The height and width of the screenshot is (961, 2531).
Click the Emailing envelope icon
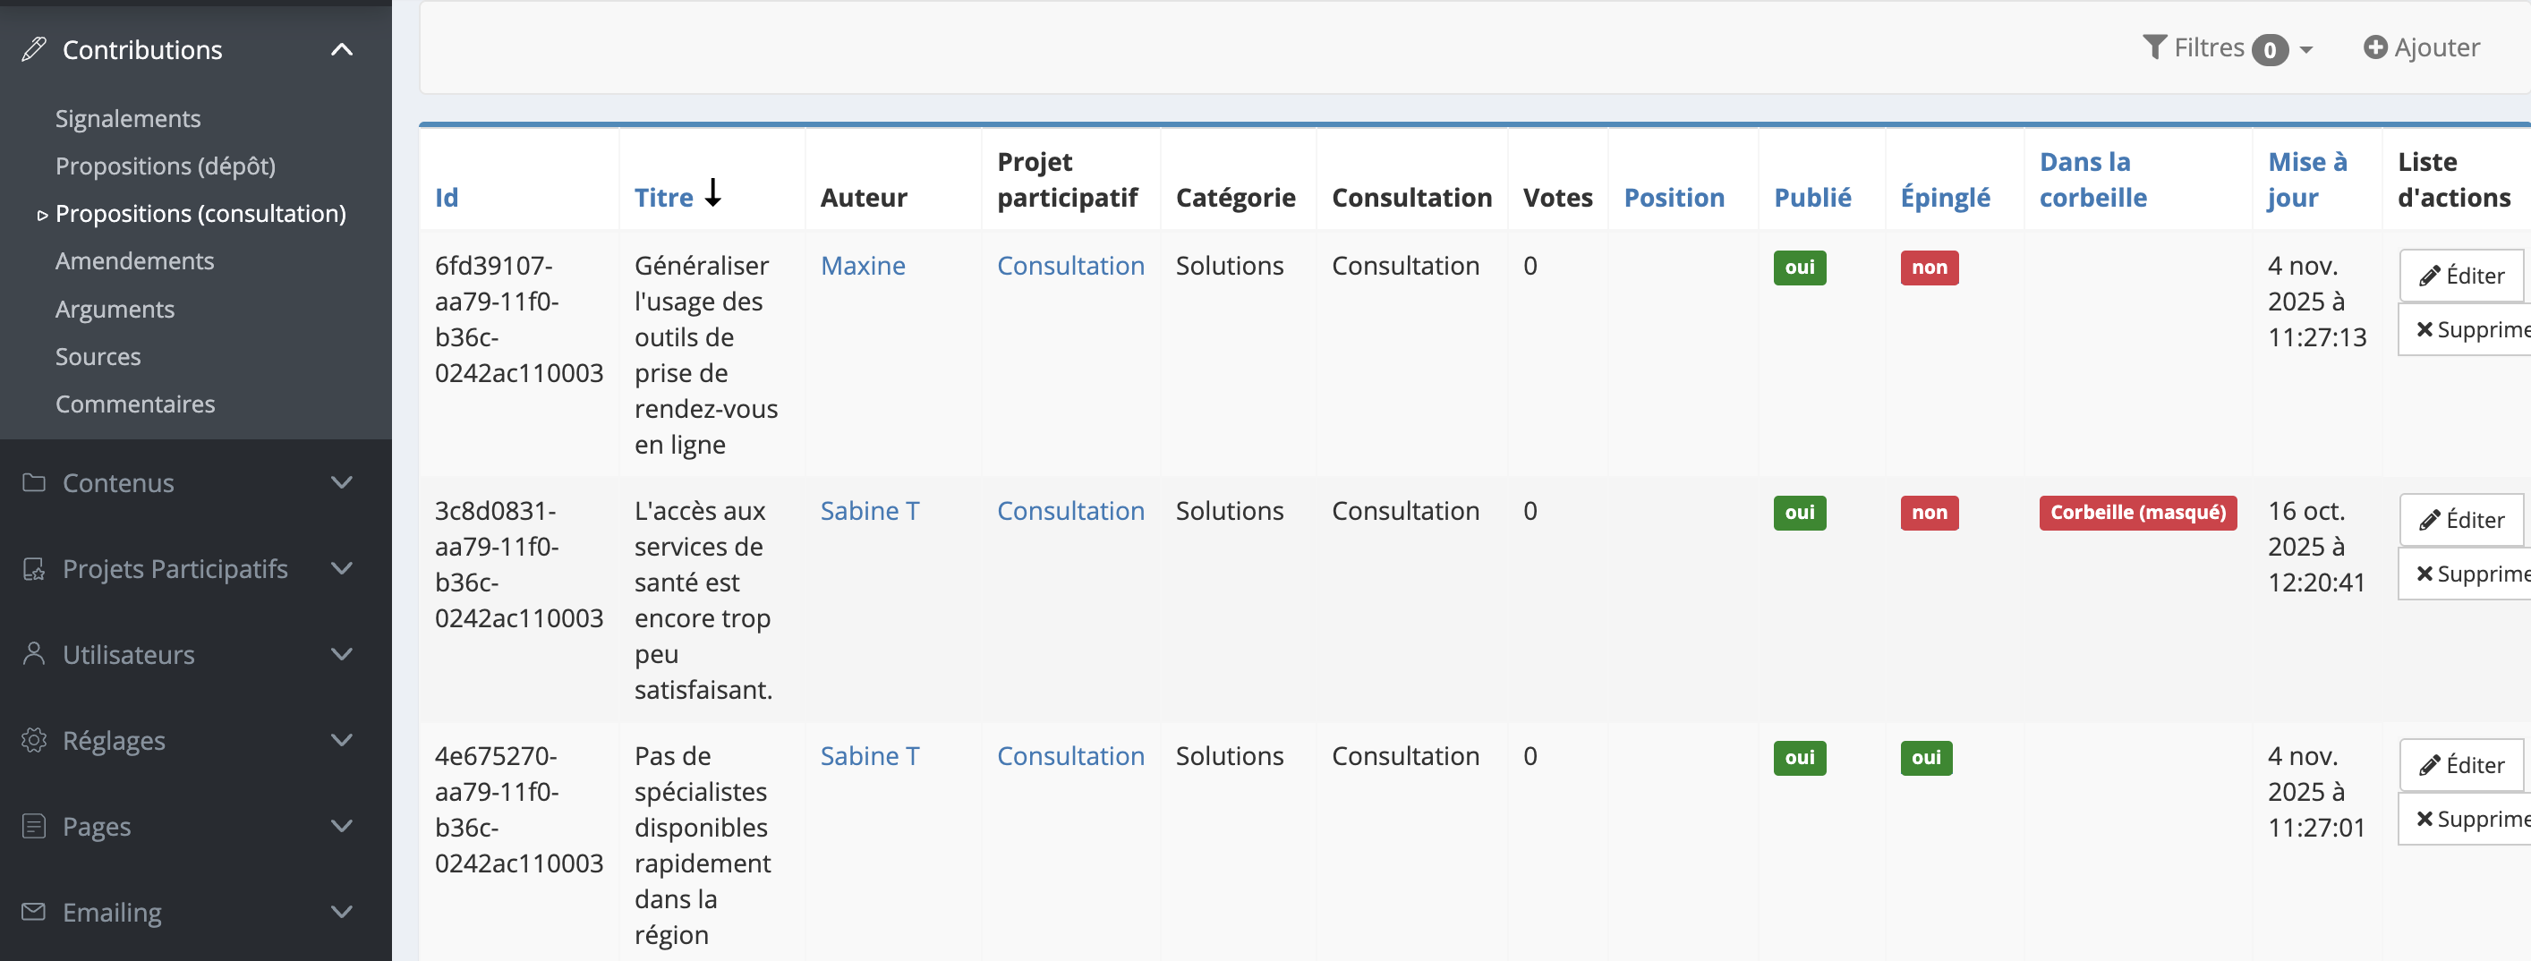[34, 912]
